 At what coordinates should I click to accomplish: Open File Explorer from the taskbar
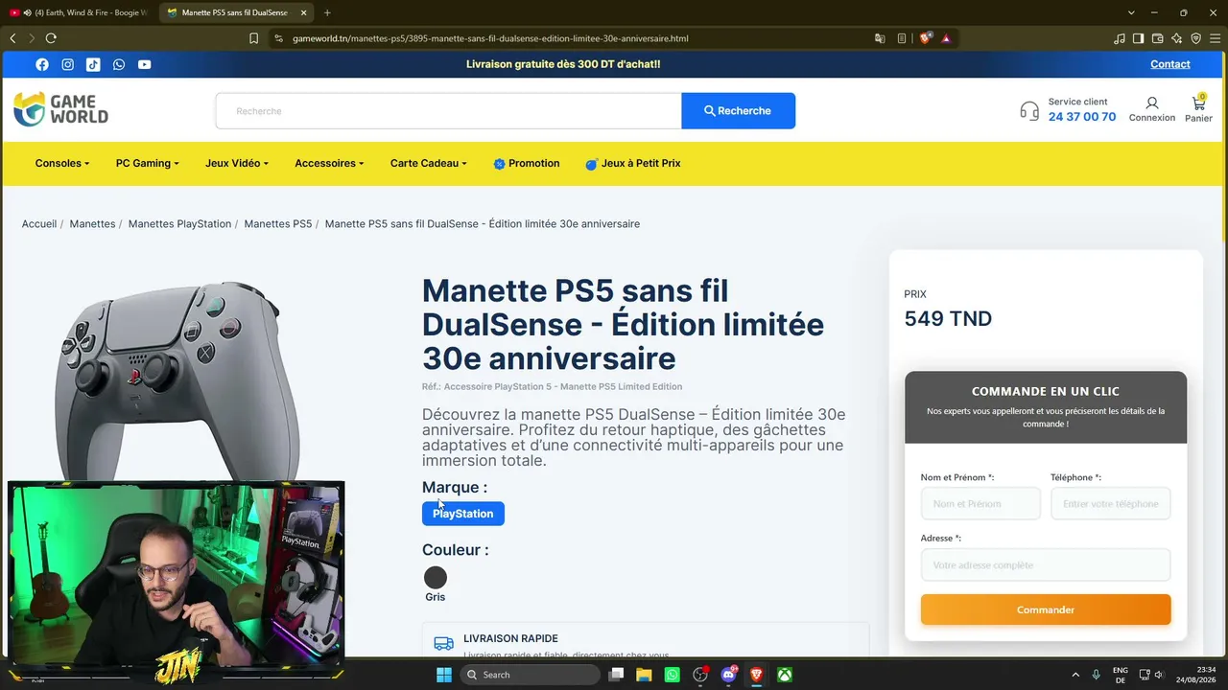click(644, 675)
